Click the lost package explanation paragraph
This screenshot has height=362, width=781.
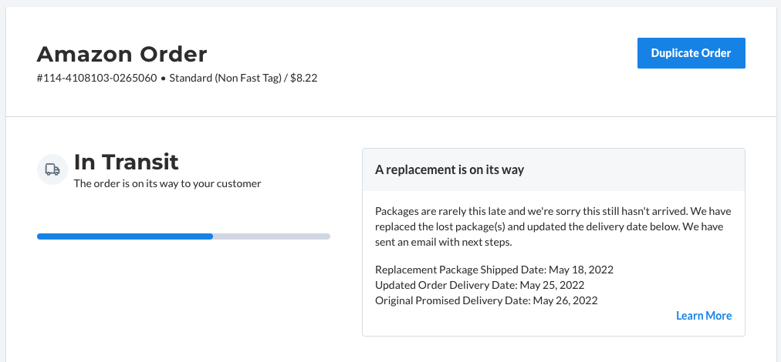click(553, 226)
